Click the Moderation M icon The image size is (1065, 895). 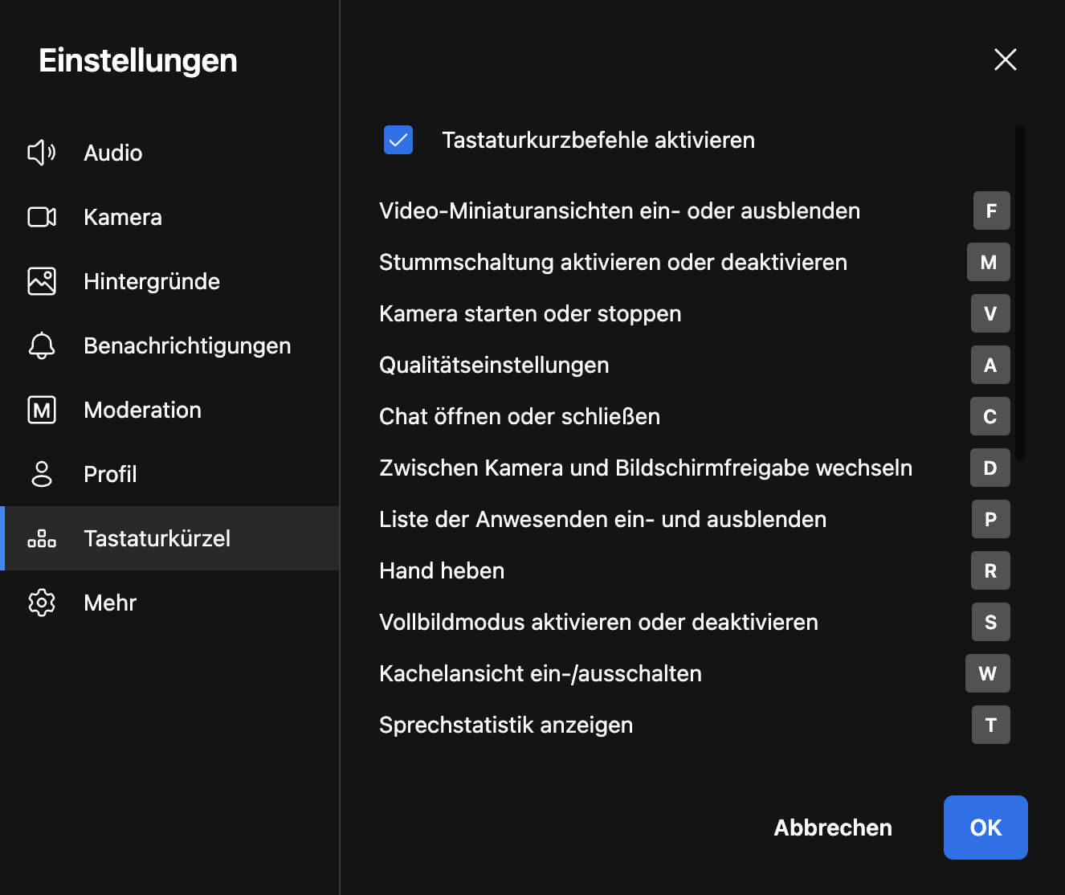point(42,410)
